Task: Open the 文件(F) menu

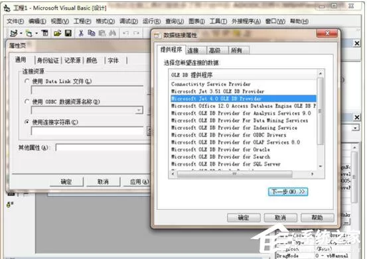Action: 15,21
